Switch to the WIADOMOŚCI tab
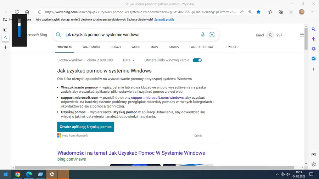The width and height of the screenshot is (319, 179). tap(91, 47)
